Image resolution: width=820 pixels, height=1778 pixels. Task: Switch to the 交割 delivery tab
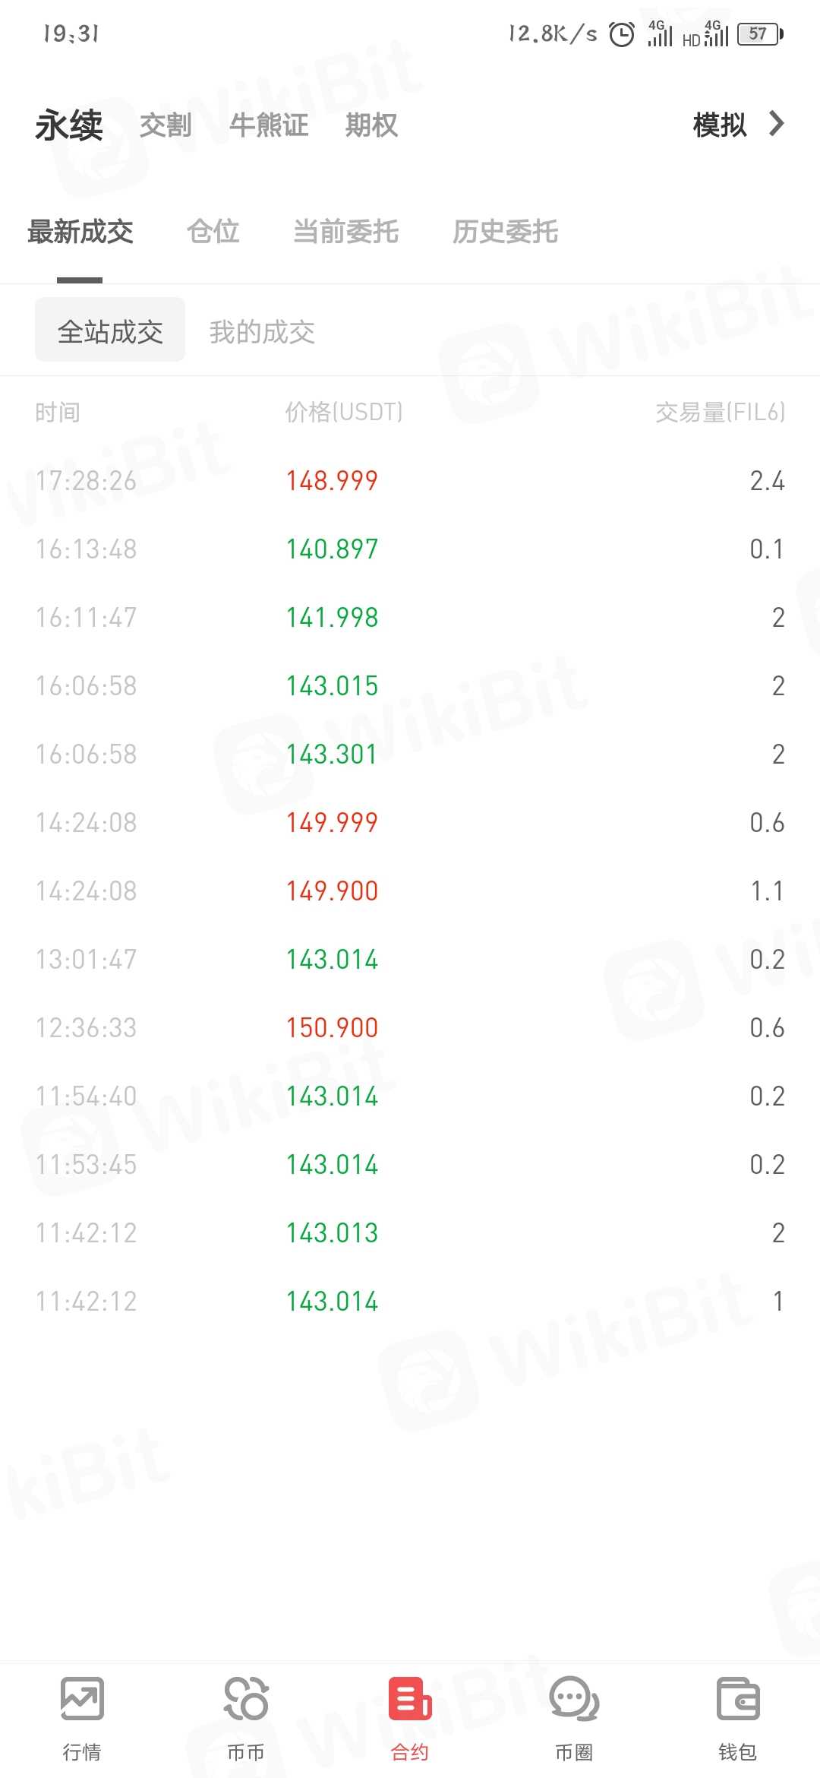click(166, 125)
